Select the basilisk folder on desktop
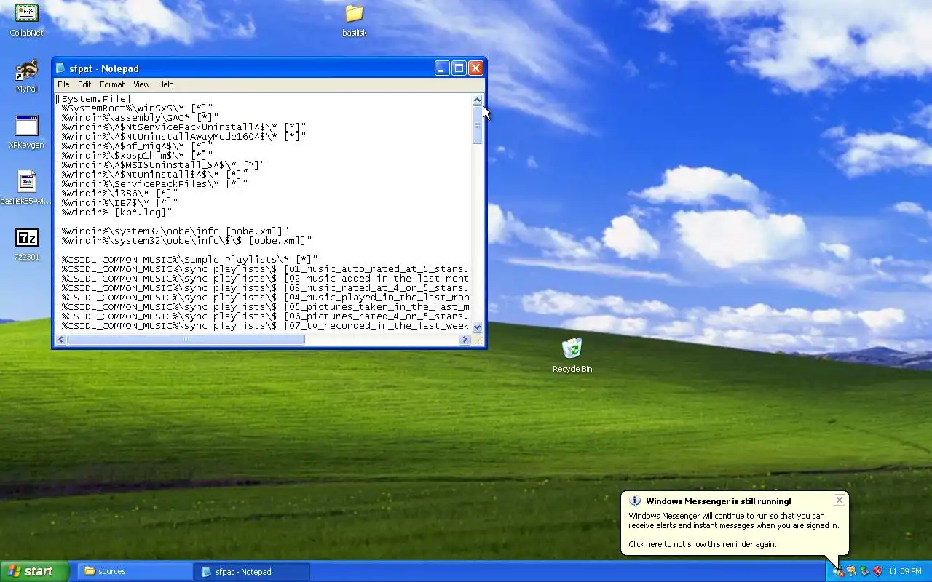 click(355, 20)
